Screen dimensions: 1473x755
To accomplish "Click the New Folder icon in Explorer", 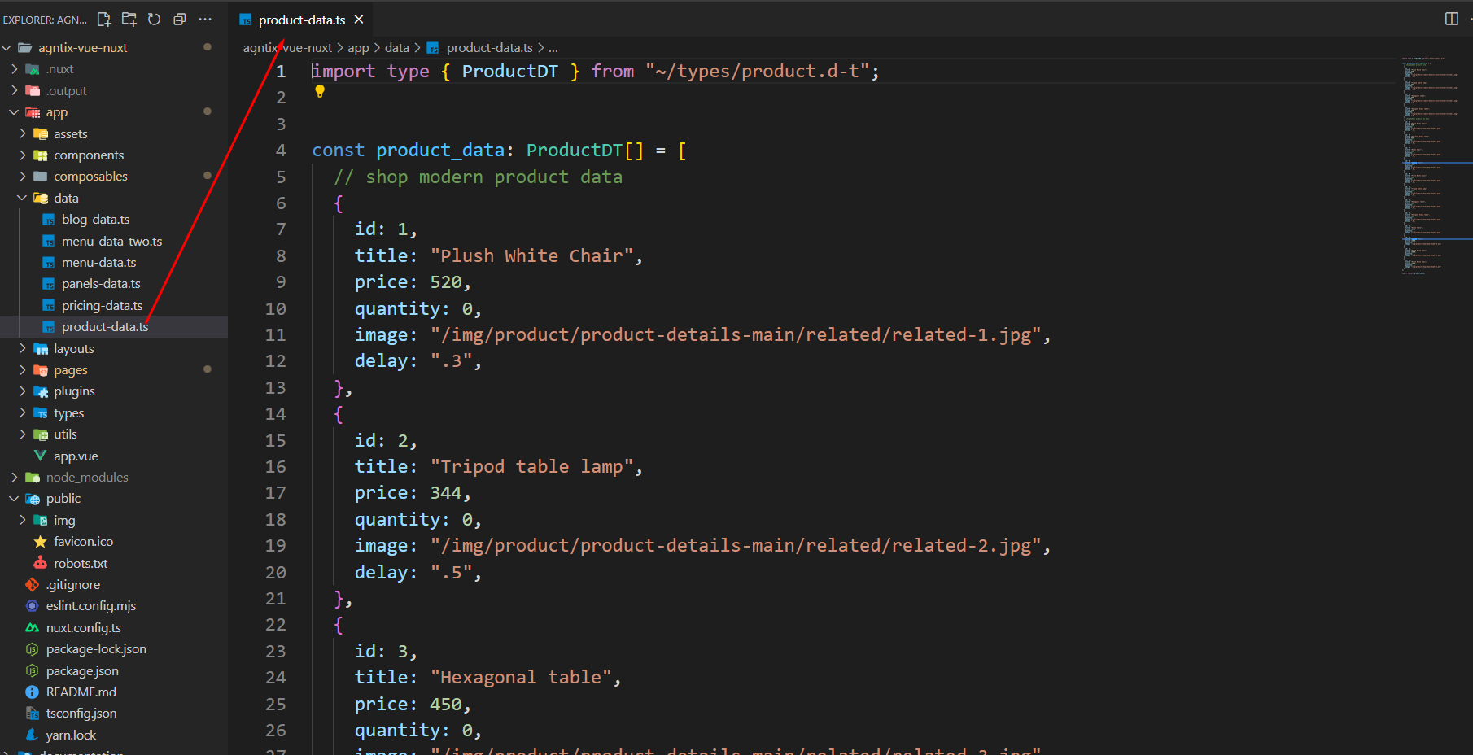I will pyautogui.click(x=129, y=20).
